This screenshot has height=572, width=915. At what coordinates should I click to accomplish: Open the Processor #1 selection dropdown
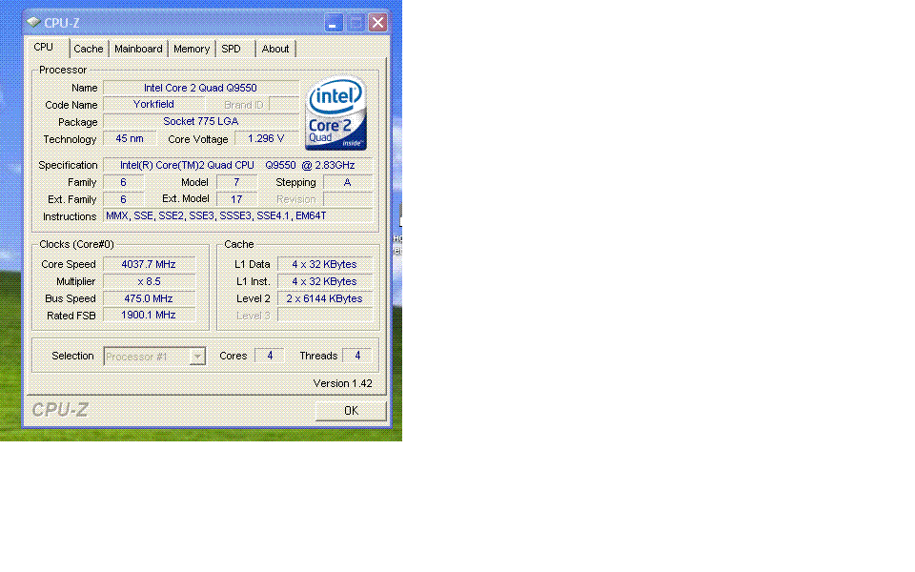[154, 356]
